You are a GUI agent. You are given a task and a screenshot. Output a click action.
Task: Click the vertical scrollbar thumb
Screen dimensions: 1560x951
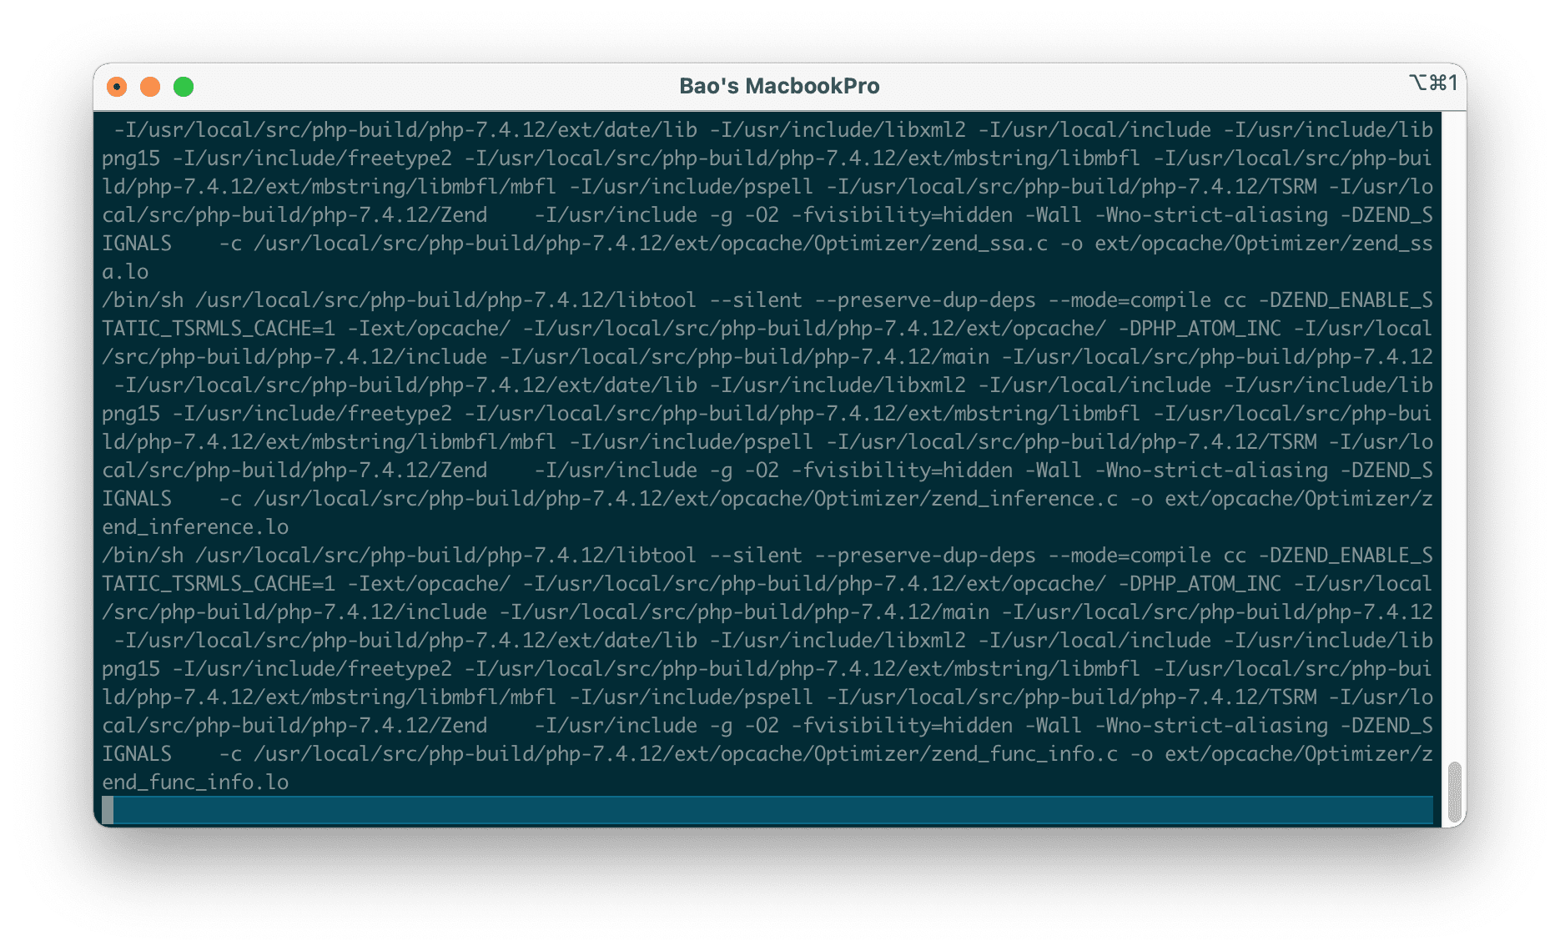(x=1455, y=792)
